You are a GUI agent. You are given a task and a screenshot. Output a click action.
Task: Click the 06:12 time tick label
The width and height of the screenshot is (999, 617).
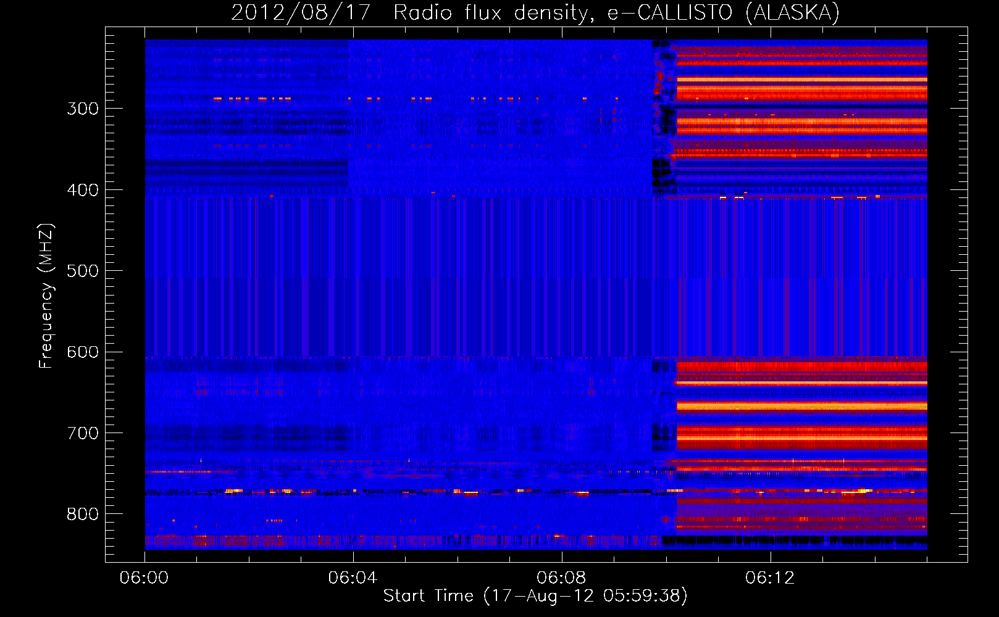tap(770, 578)
